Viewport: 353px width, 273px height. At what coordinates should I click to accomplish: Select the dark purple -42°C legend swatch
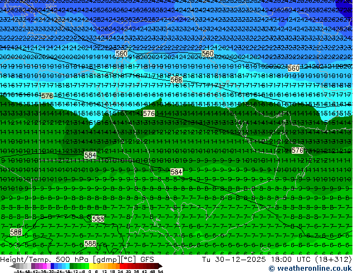(x=33, y=266)
